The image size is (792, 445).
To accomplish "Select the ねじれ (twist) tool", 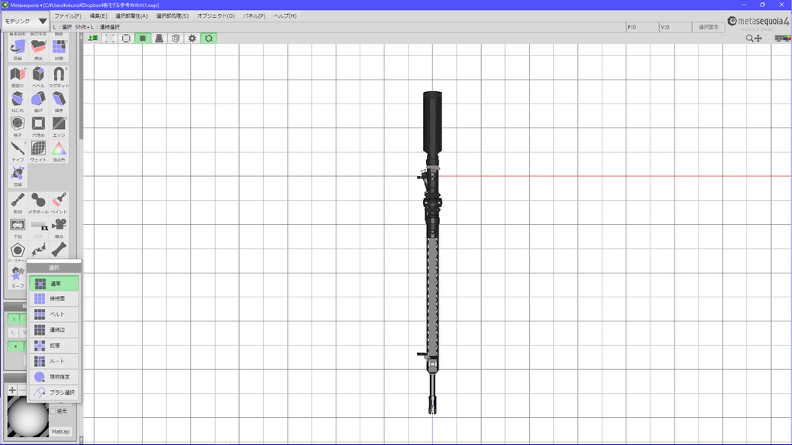I will click(18, 101).
